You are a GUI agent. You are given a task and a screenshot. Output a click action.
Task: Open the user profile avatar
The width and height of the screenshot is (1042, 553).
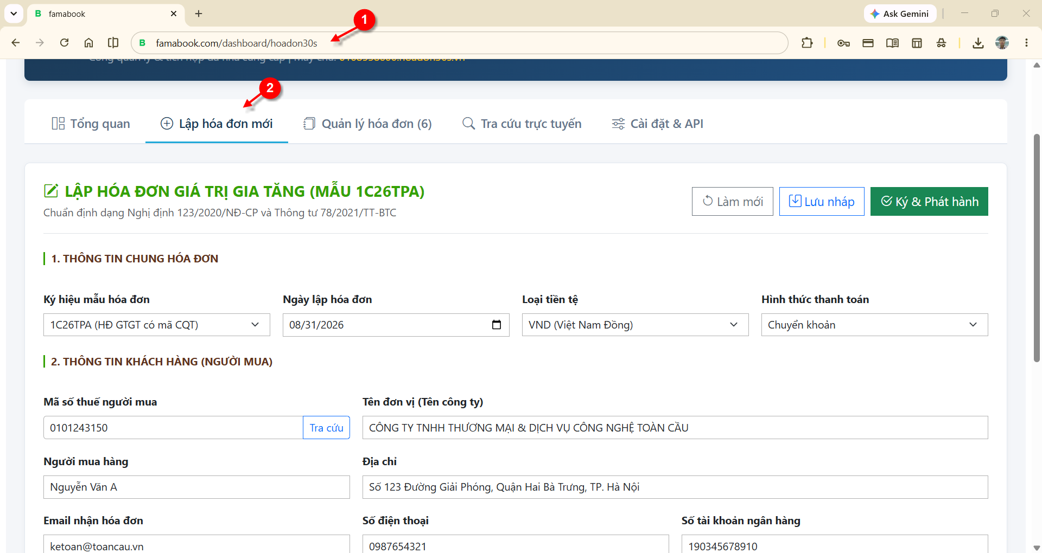(1002, 43)
